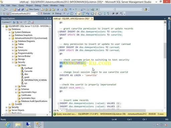
Task: Expand the System Databases node
Action: pyautogui.click(x=10, y=32)
